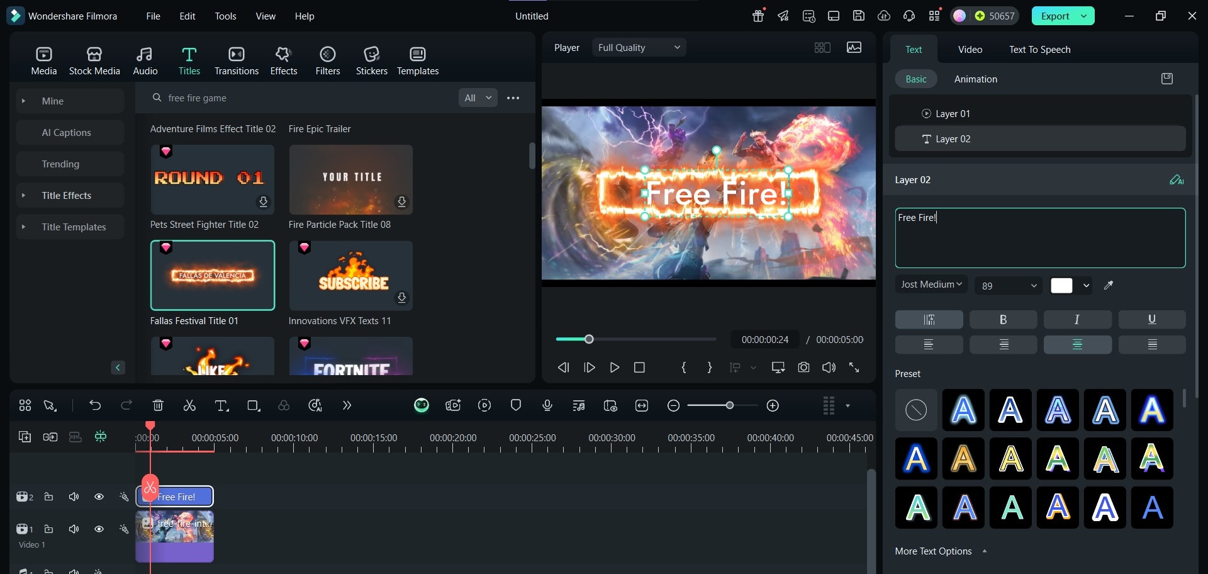
Task: Click the white text color swatch
Action: click(1061, 286)
